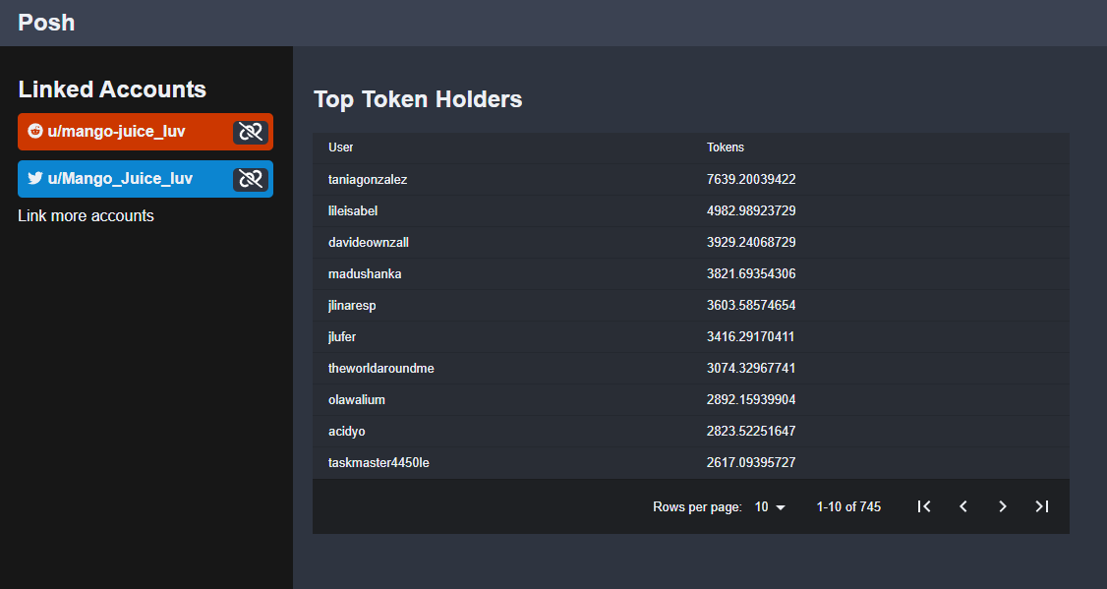Jump to last page of table
Image resolution: width=1107 pixels, height=589 pixels.
point(1041,506)
